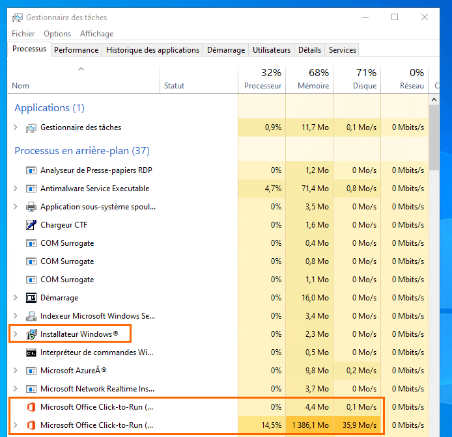Click the Gestionnaire des tâches process icon
Viewport: 452px width, 437px height.
[31, 127]
